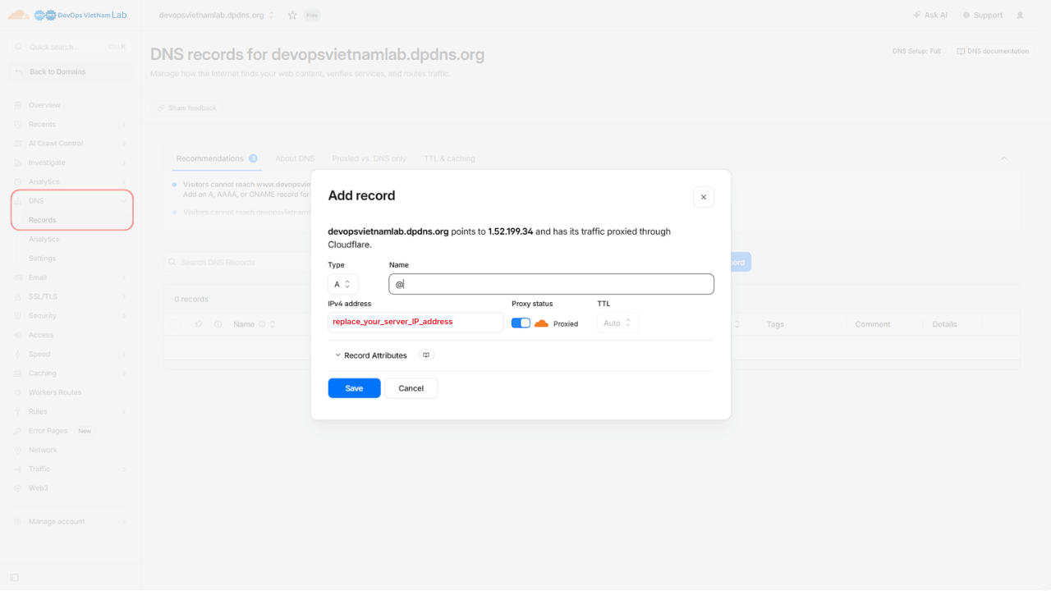
Task: Expand the Traffic sidebar chevron
Action: click(124, 469)
